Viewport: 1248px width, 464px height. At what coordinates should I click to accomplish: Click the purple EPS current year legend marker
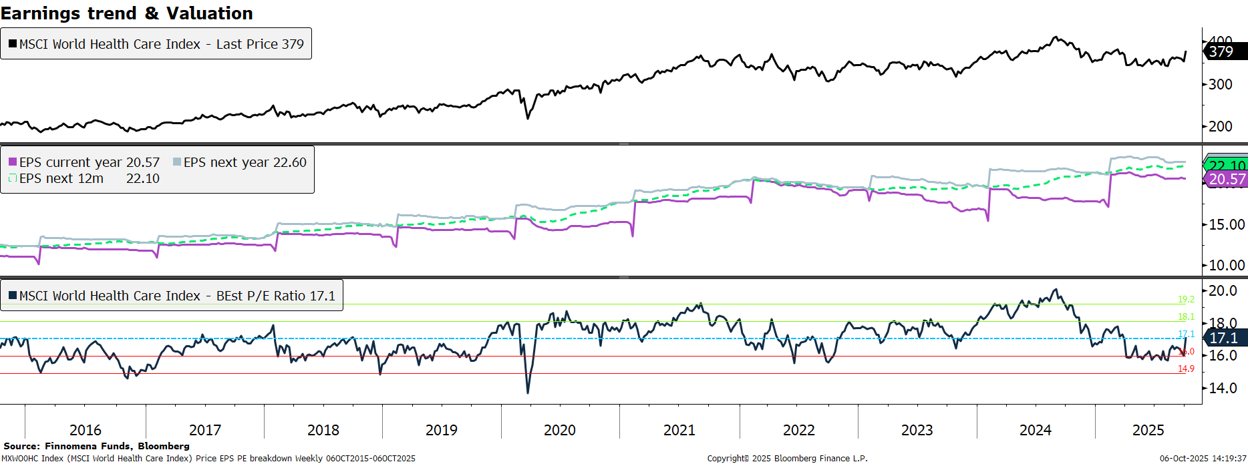[13, 162]
